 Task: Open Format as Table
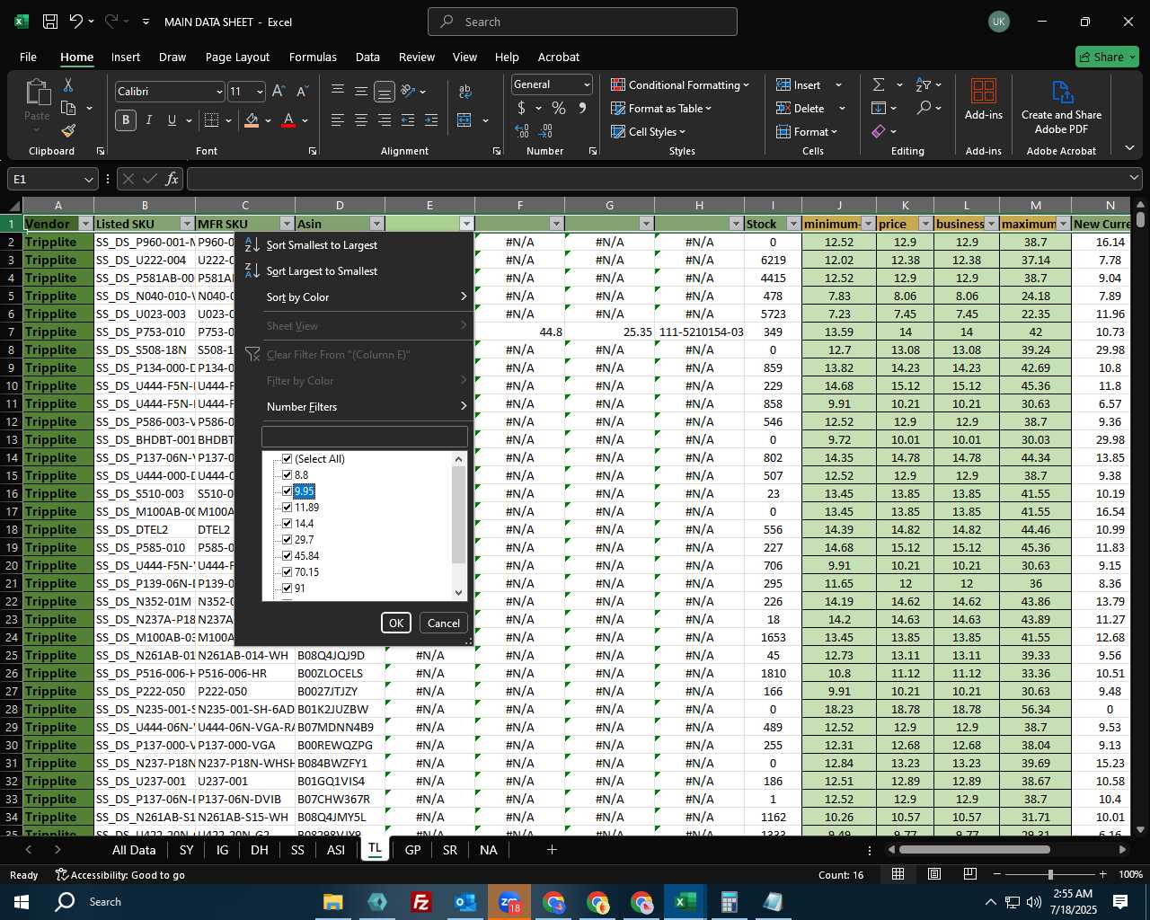661,108
